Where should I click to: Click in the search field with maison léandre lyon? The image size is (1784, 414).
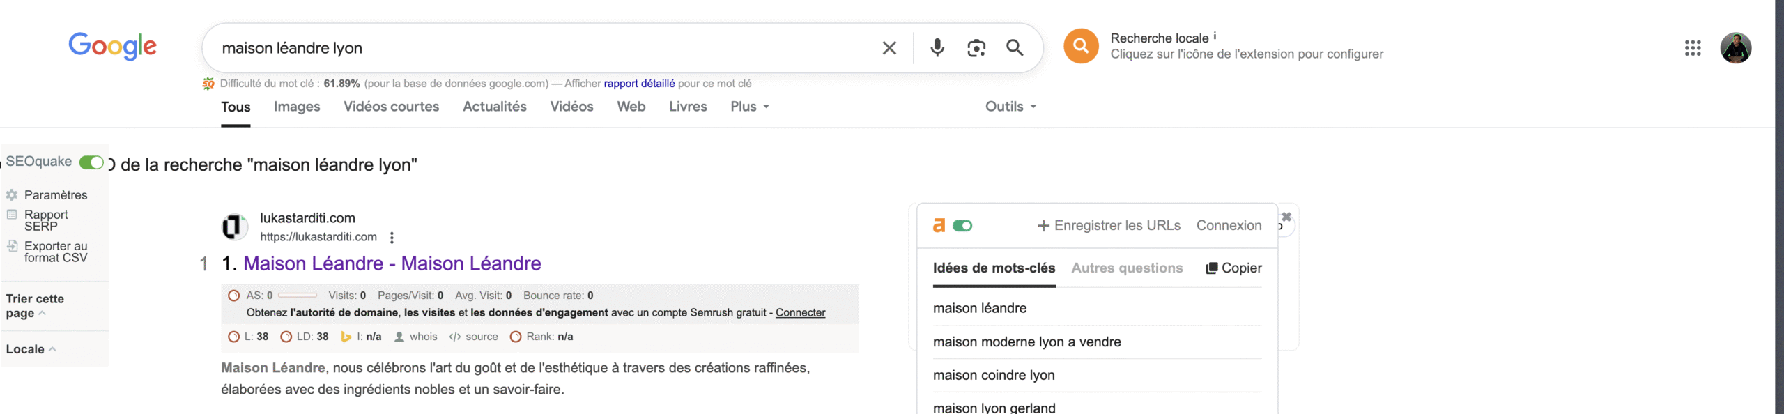(x=544, y=48)
